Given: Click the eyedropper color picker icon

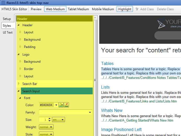Looking at the screenshot, I should [66, 105].
